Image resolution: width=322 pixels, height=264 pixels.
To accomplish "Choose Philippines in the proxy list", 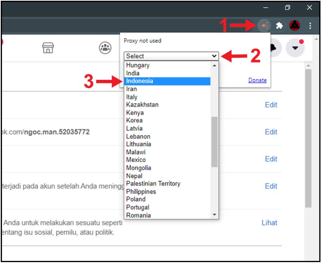I will [x=141, y=191].
